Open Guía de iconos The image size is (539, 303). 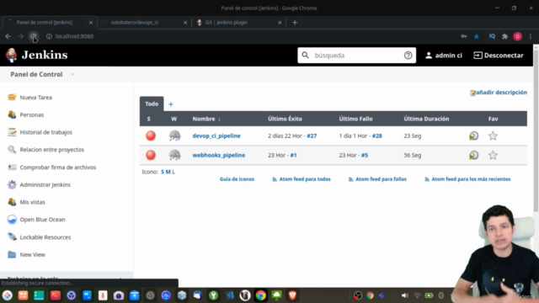(237, 179)
